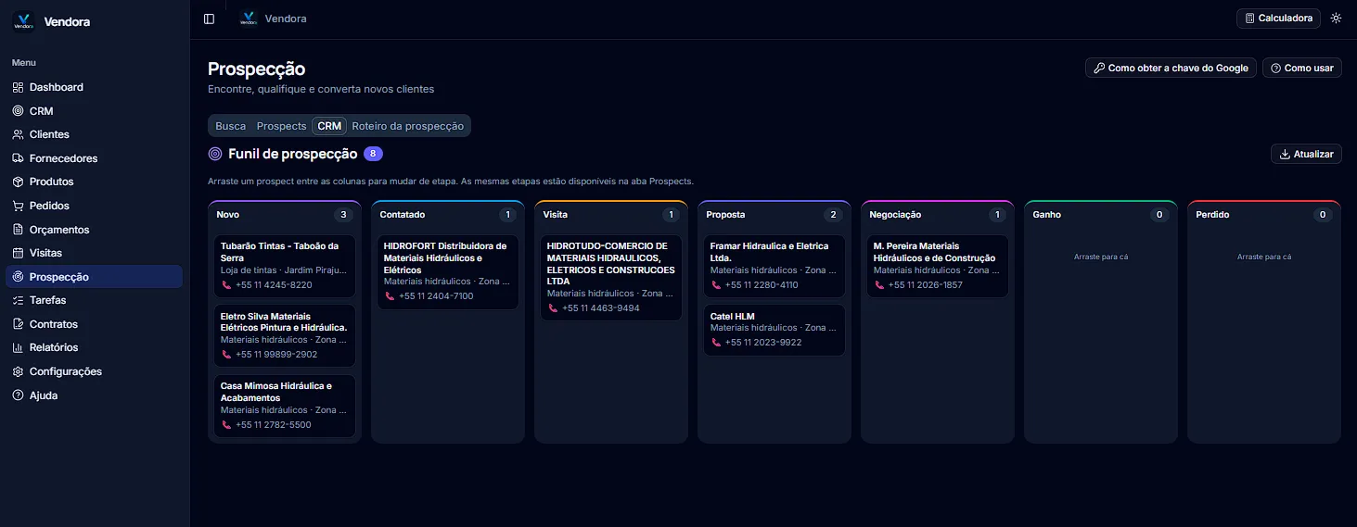1357x527 pixels.
Task: Click the Ajuda question mark icon
Action: [x=19, y=395]
